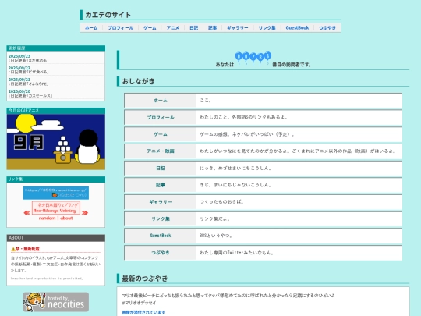
Task: Click the webring random link
Action: coord(48,218)
